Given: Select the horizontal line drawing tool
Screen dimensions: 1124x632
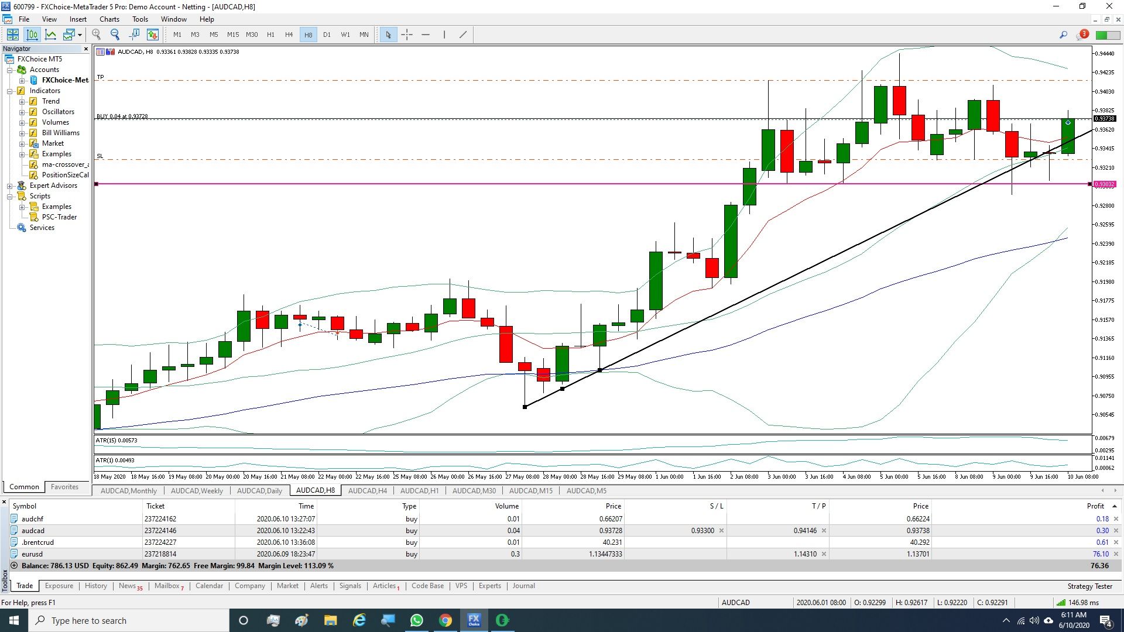Looking at the screenshot, I should coord(426,35).
